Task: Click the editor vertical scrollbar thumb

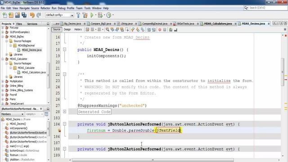Action: tap(283, 72)
